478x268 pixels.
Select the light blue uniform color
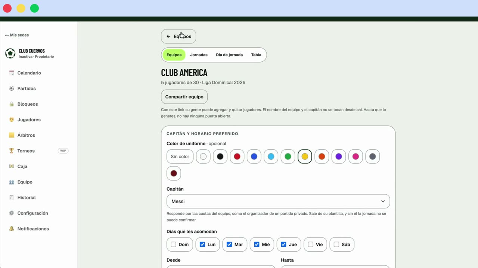(271, 157)
